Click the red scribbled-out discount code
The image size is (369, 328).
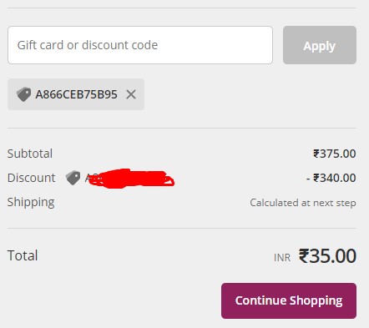click(x=129, y=179)
